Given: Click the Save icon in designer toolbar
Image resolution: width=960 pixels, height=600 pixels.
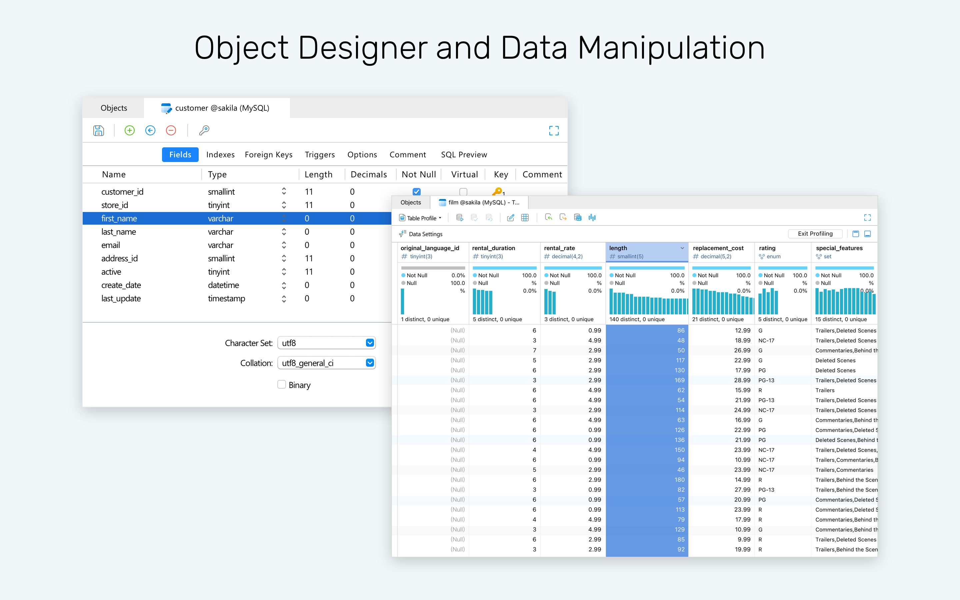Looking at the screenshot, I should tap(98, 131).
